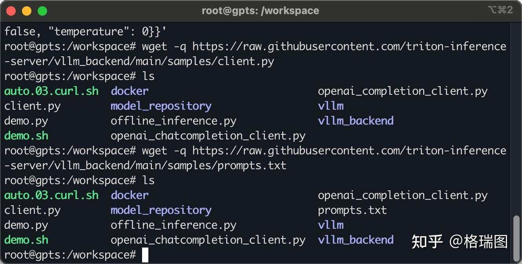Viewport: 522px width, 264px height.
Task: Minimize the terminal using the yellow button
Action: click(x=27, y=11)
